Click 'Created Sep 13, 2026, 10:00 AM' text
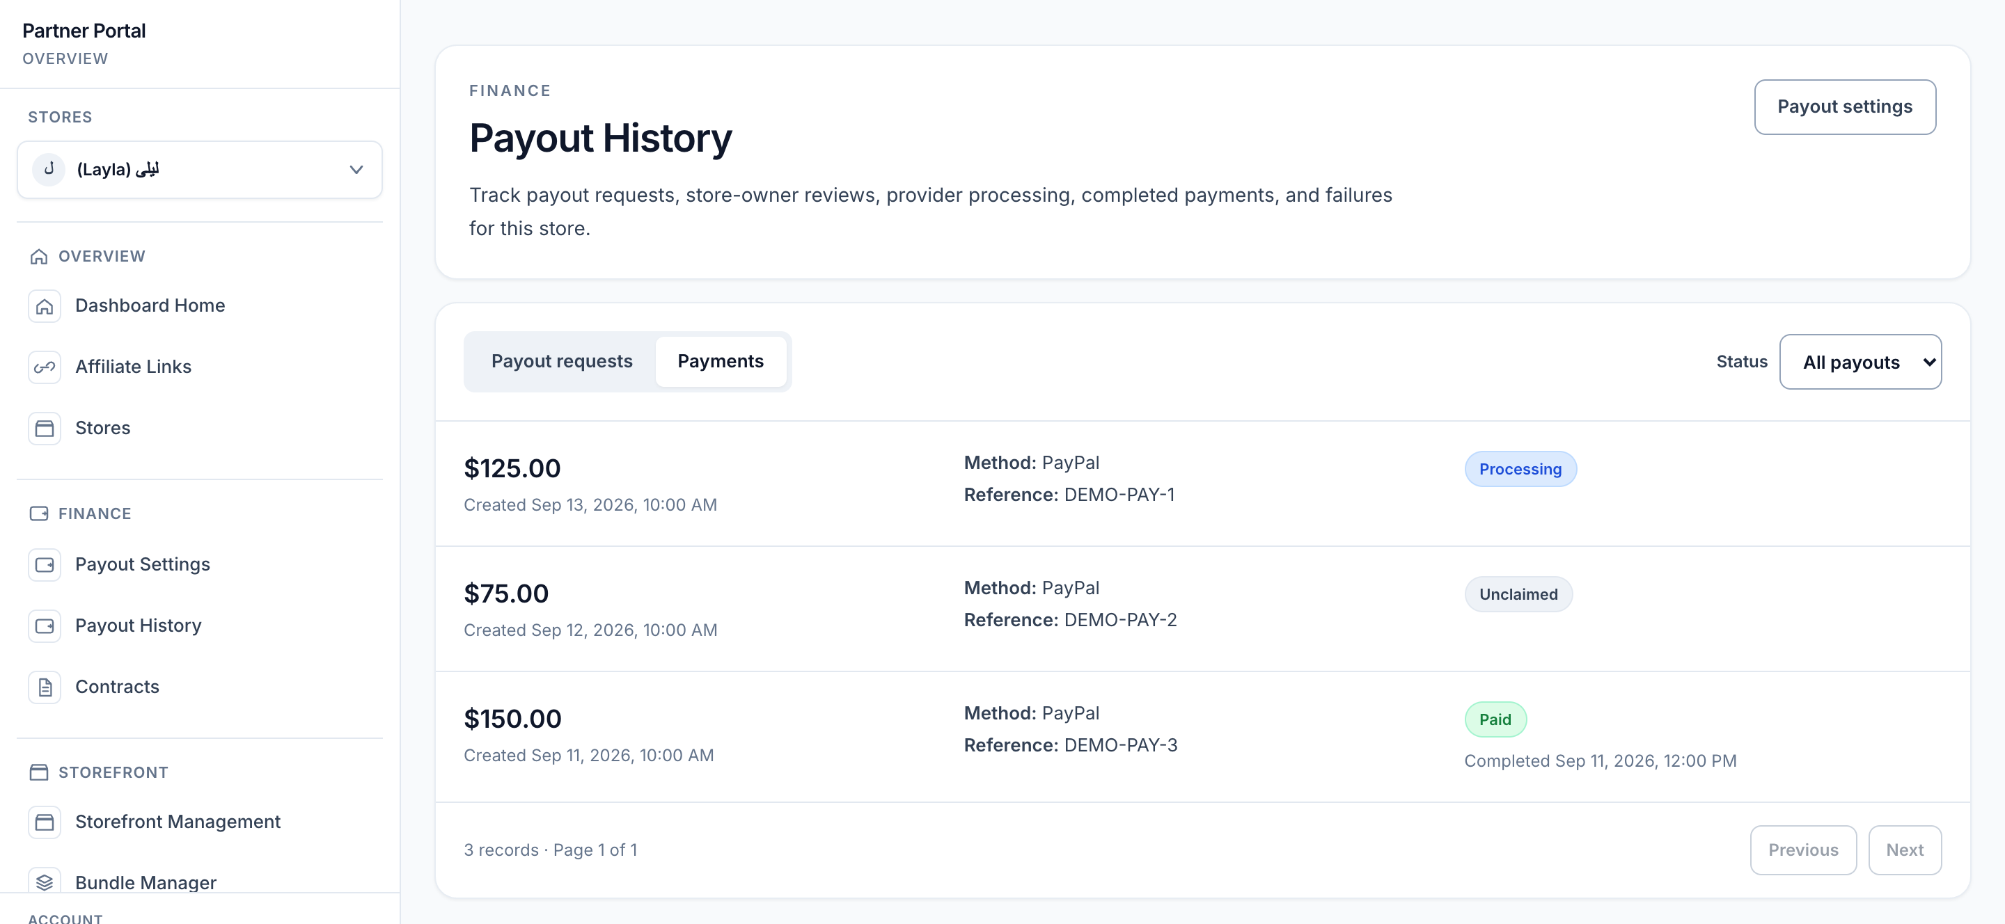The height and width of the screenshot is (924, 2005). click(590, 504)
